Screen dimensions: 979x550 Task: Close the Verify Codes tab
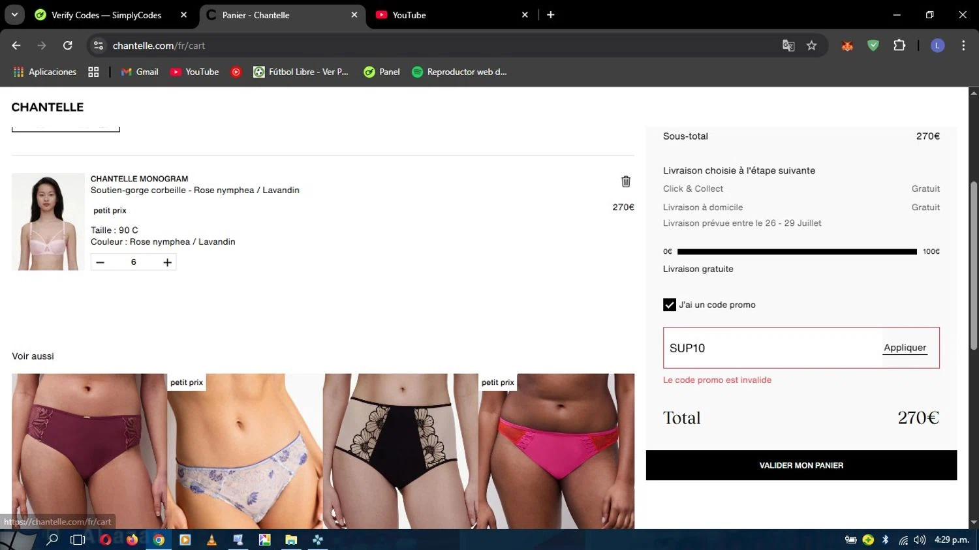click(x=184, y=15)
